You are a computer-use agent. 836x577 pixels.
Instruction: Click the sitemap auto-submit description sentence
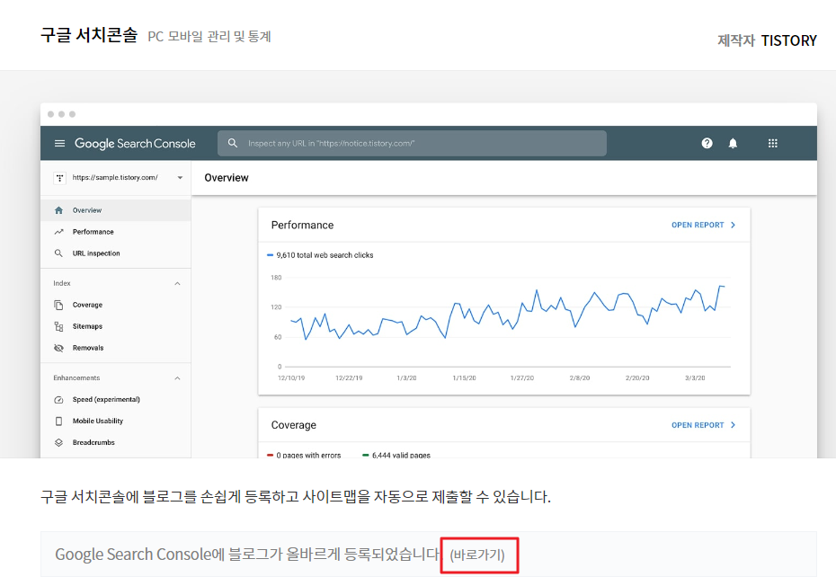click(296, 496)
